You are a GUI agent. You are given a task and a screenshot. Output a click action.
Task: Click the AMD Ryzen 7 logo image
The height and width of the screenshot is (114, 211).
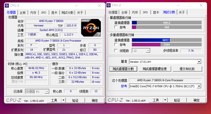(91, 28)
